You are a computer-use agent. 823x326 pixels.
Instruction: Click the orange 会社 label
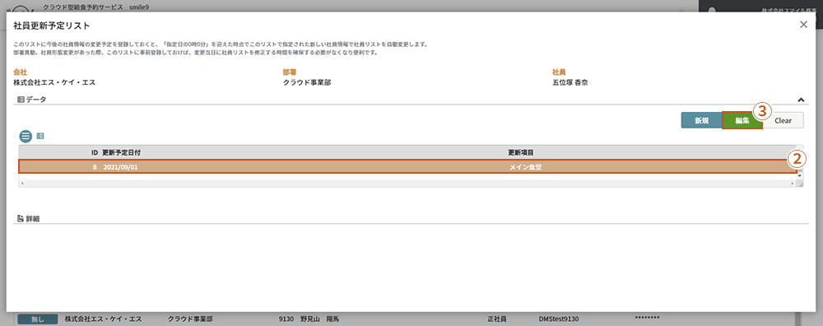click(x=20, y=72)
